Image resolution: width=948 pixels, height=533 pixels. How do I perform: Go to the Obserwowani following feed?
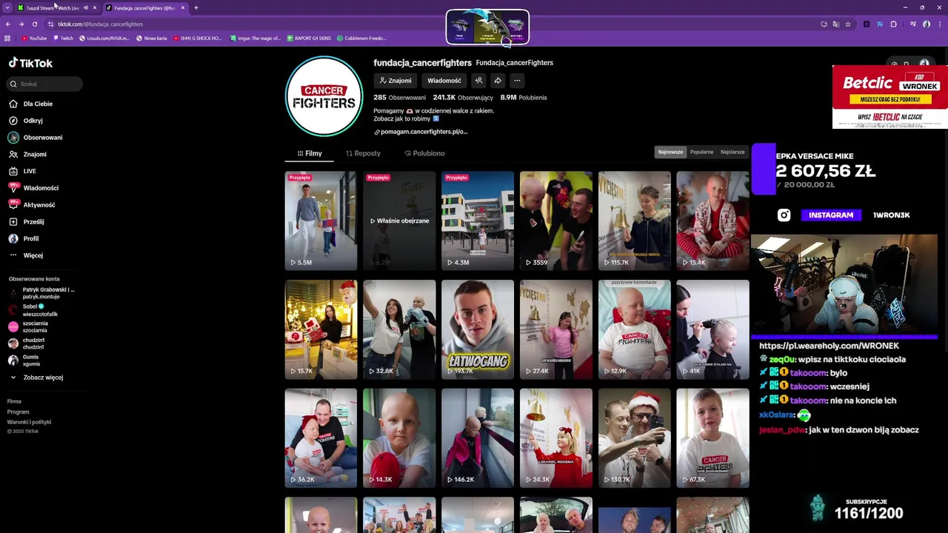tap(42, 138)
